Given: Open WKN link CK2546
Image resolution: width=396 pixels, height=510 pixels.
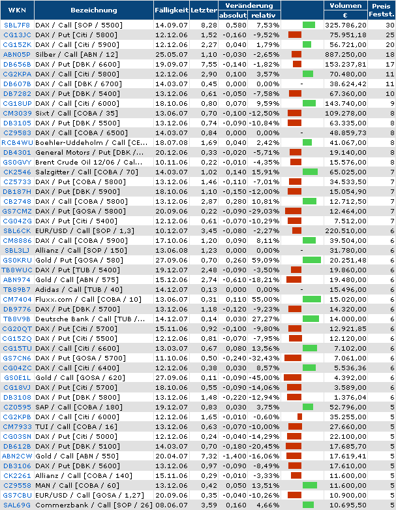Looking at the screenshot, I should 17,172.
